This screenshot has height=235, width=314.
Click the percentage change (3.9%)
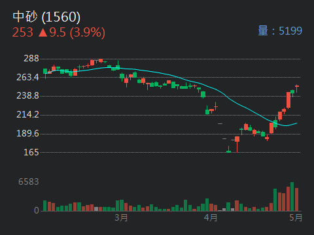tap(88, 33)
